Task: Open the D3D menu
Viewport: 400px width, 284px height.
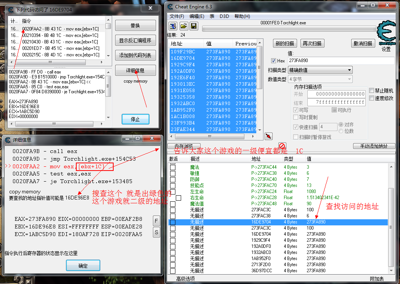Action: (x=224, y=16)
